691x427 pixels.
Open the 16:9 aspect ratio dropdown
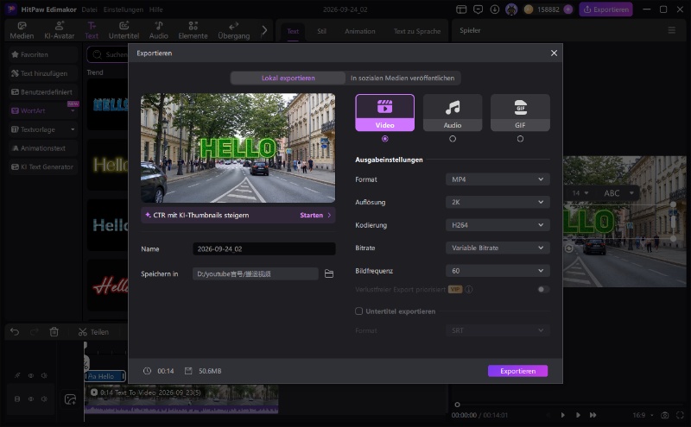[643, 415]
